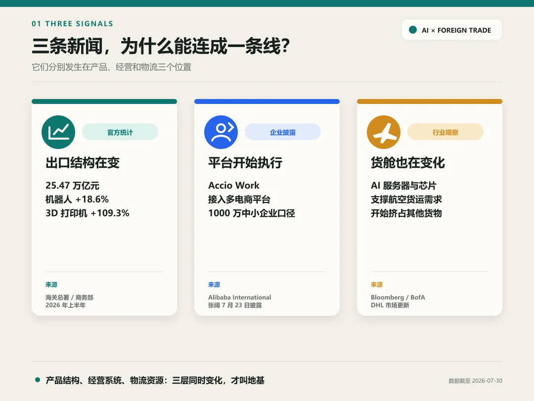Click the blue top bar of the second card
Image resolution: width=534 pixels, height=401 pixels.
click(x=267, y=101)
